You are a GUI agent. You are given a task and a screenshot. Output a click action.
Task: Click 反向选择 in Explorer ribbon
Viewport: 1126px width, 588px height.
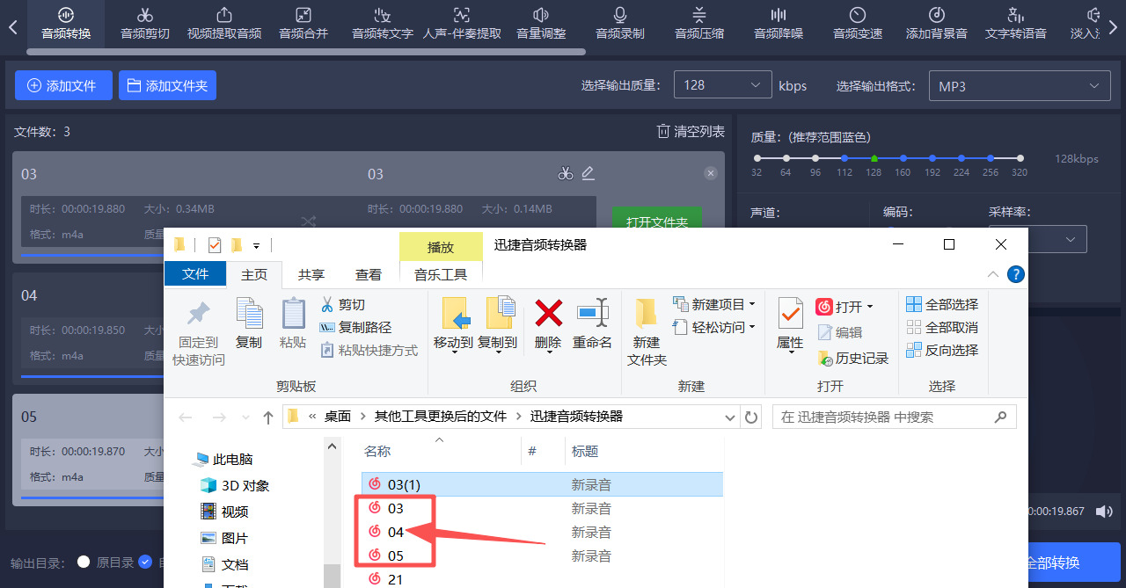942,351
